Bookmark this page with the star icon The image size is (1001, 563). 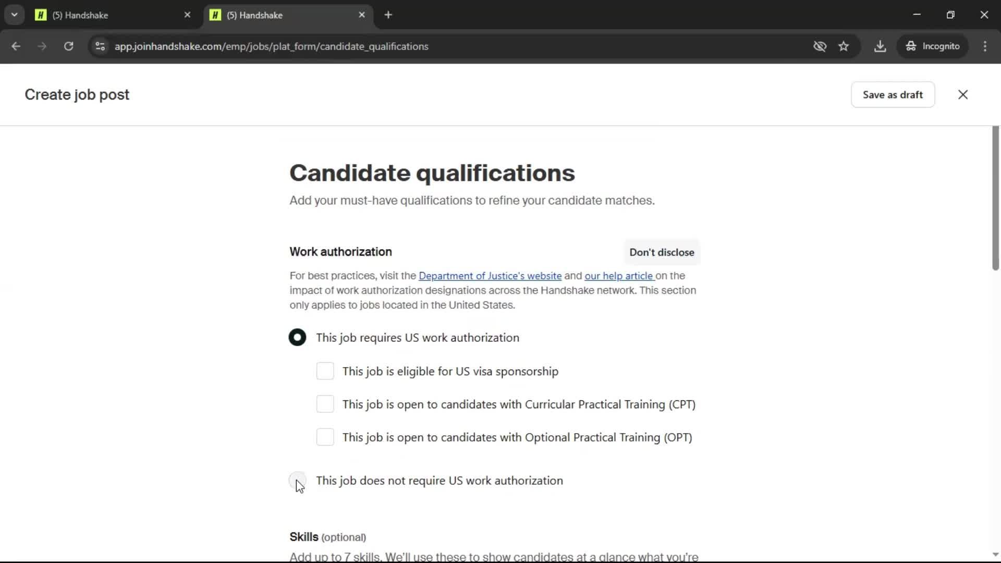[x=844, y=46]
